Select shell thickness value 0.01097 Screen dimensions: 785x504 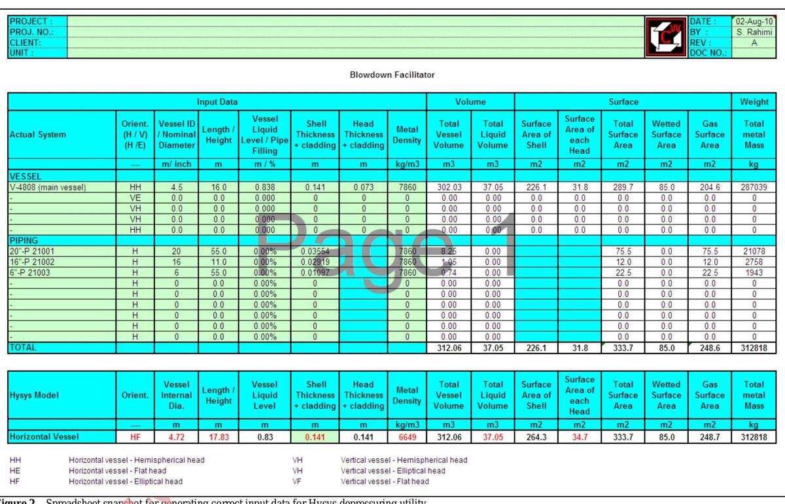pyautogui.click(x=316, y=272)
